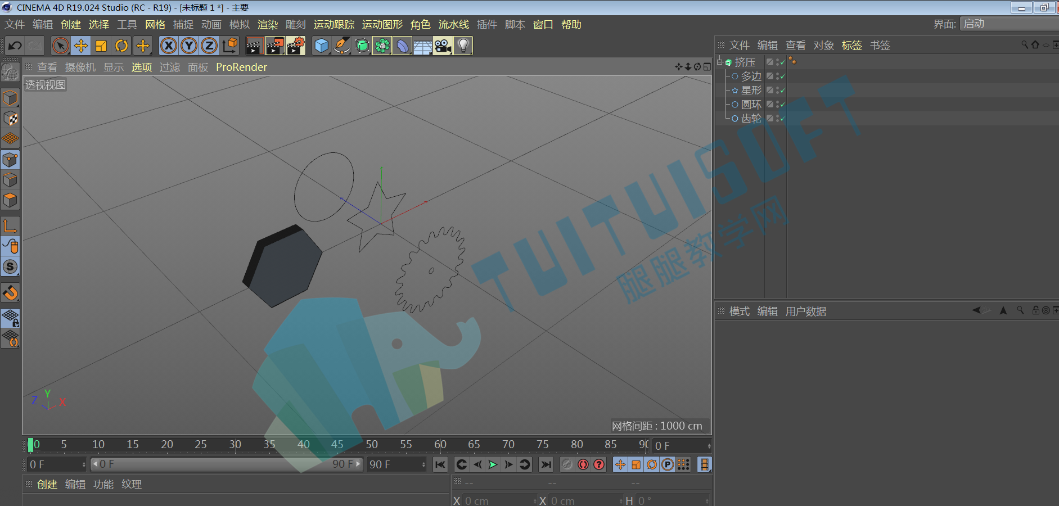Select the Live Selection tool
Image resolution: width=1059 pixels, height=506 pixels.
60,46
